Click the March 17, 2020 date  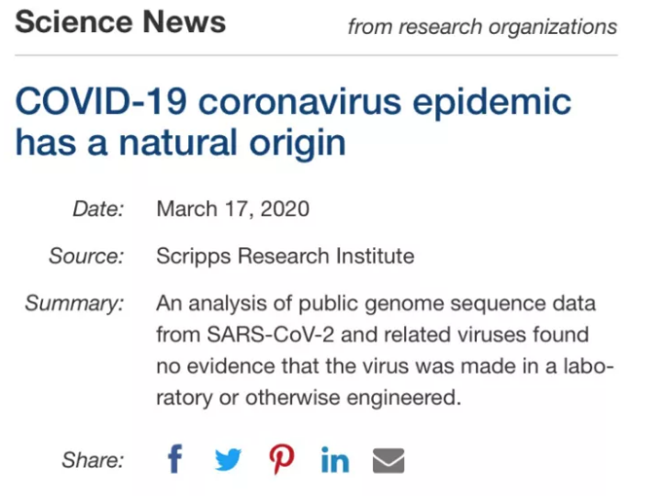pyautogui.click(x=232, y=209)
